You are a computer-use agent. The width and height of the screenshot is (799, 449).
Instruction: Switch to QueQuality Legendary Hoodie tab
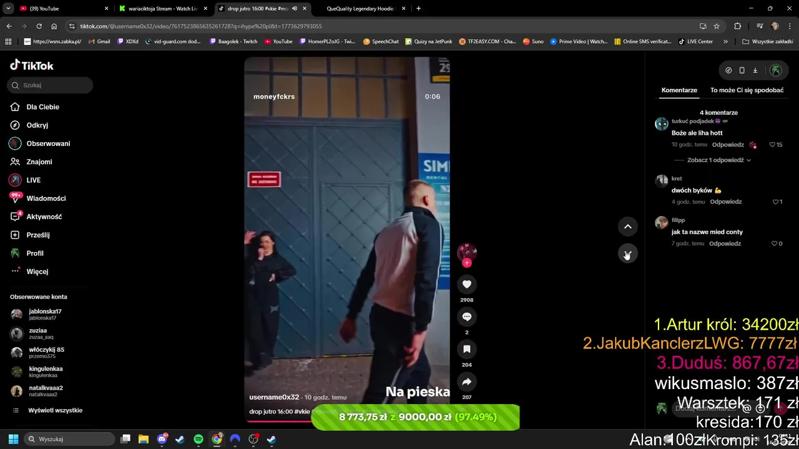pos(362,9)
